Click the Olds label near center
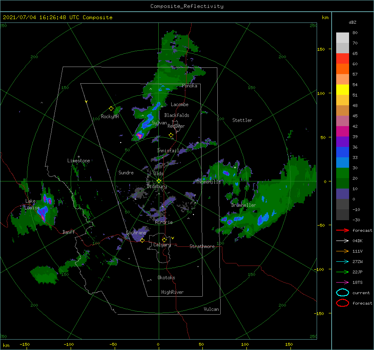 click(x=158, y=174)
